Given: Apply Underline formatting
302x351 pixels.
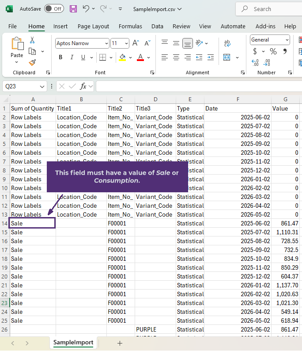Looking at the screenshot, I should (83, 57).
